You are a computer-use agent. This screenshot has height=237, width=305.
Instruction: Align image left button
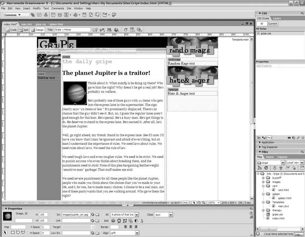coord(125,227)
